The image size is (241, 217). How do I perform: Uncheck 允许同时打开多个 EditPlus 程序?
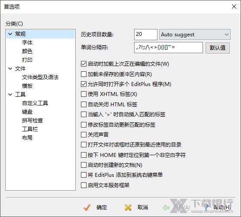[x=84, y=84]
